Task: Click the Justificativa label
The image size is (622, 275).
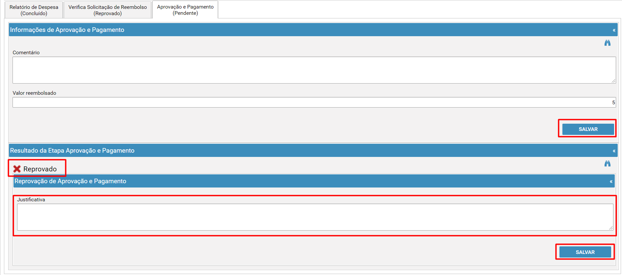Action: 31,200
